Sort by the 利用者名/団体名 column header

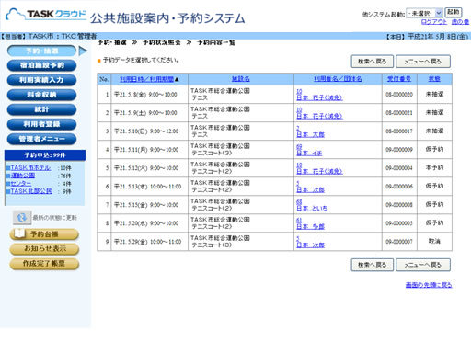(x=338, y=79)
